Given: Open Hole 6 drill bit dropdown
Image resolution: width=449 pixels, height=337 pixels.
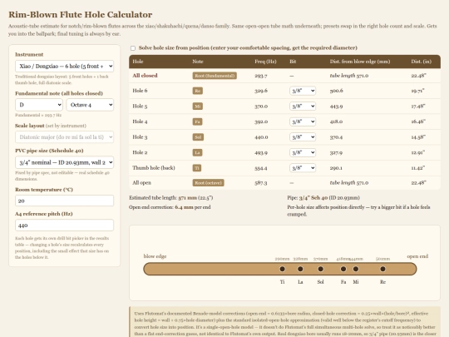Looking at the screenshot, I should coord(303,91).
